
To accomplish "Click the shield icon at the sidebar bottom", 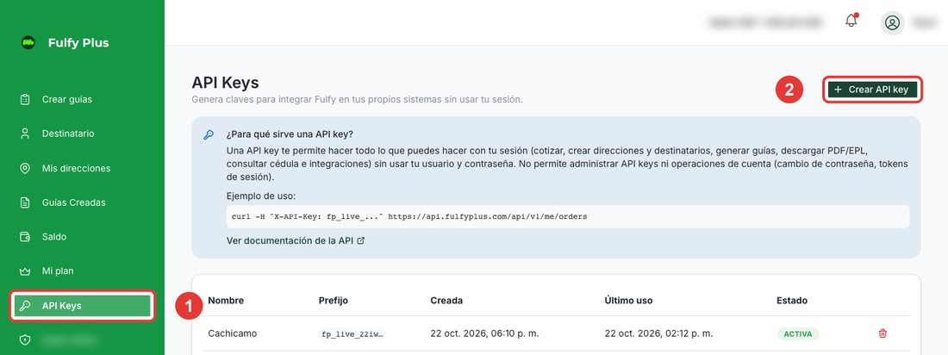I will click(x=25, y=339).
